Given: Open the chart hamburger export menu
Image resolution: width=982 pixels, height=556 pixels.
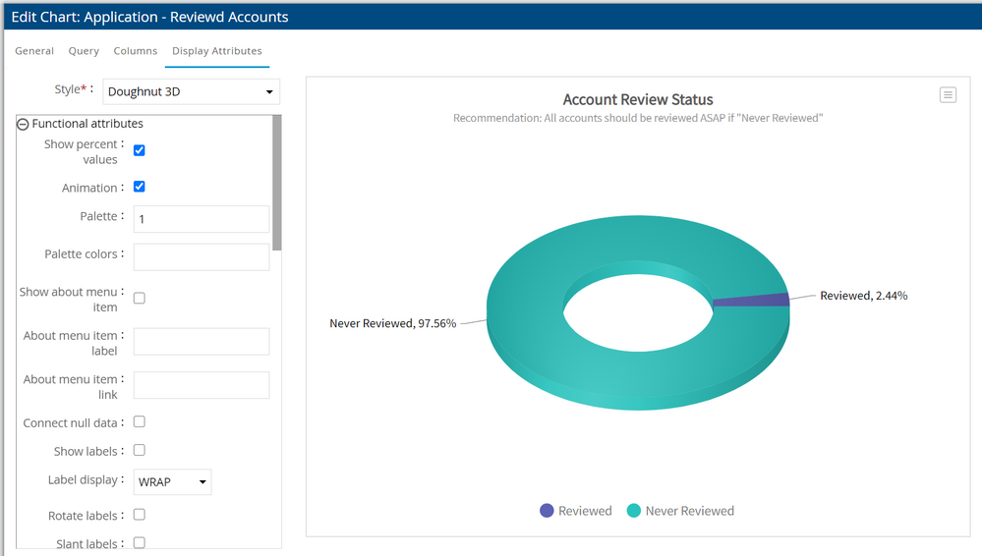Looking at the screenshot, I should [948, 94].
